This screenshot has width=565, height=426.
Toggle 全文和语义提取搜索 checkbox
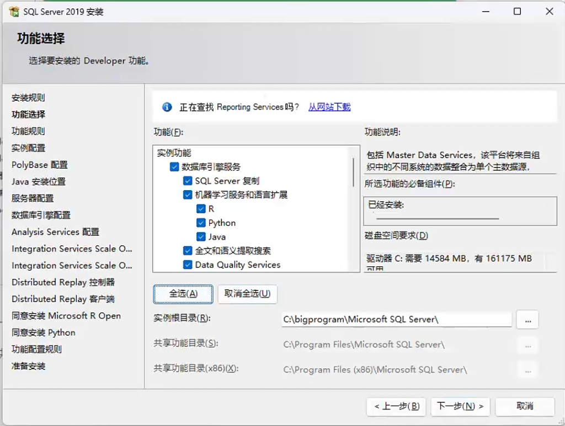188,250
